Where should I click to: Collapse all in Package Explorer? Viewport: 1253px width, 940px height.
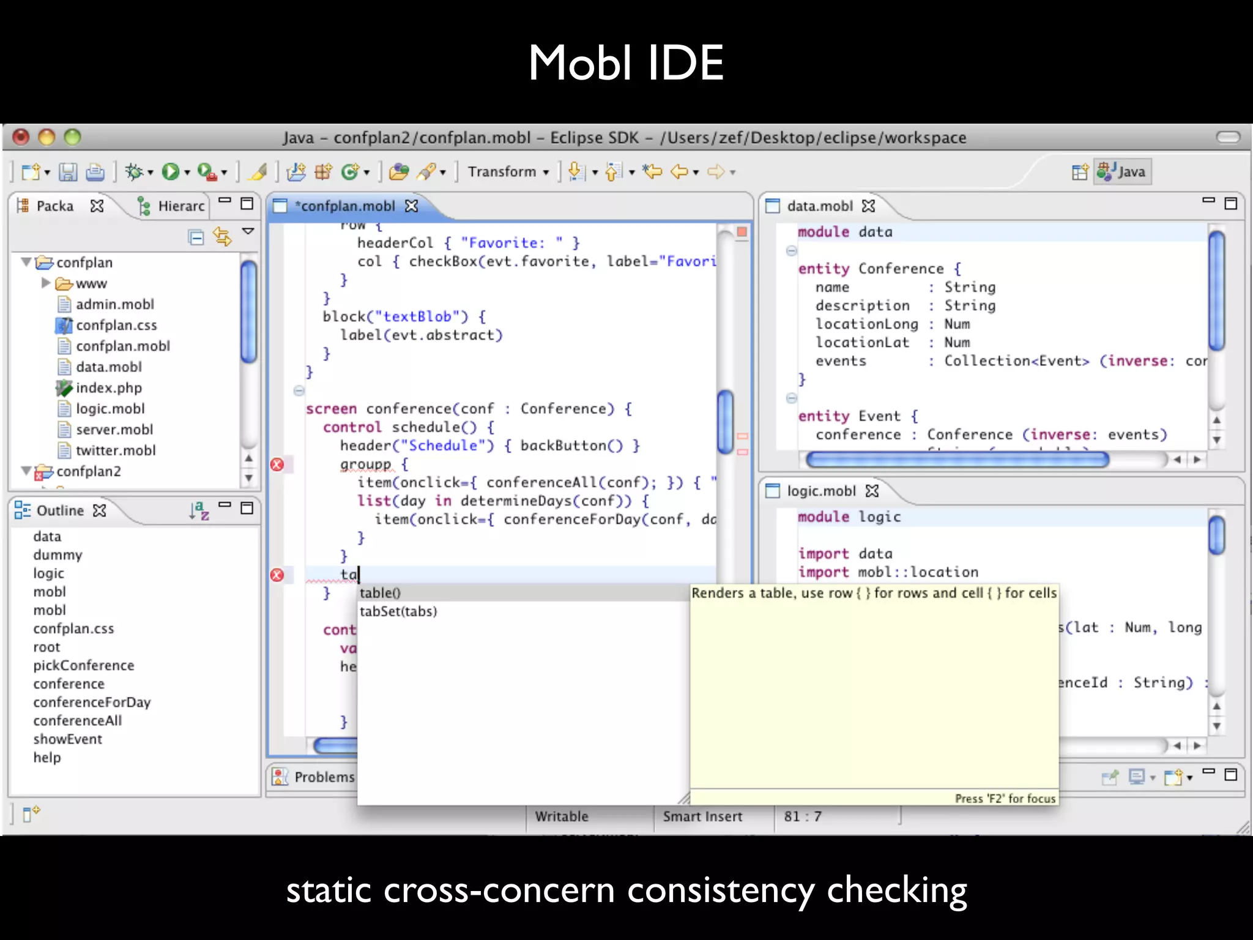[x=196, y=237]
